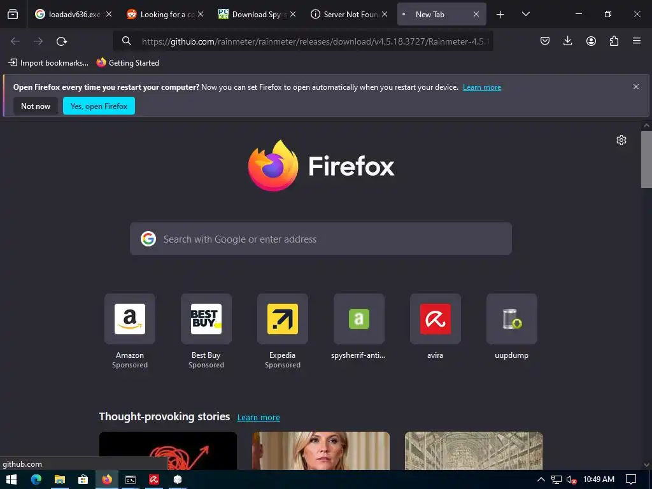Open Command Prompt from taskbar
The width and height of the screenshot is (652, 489).
(131, 479)
